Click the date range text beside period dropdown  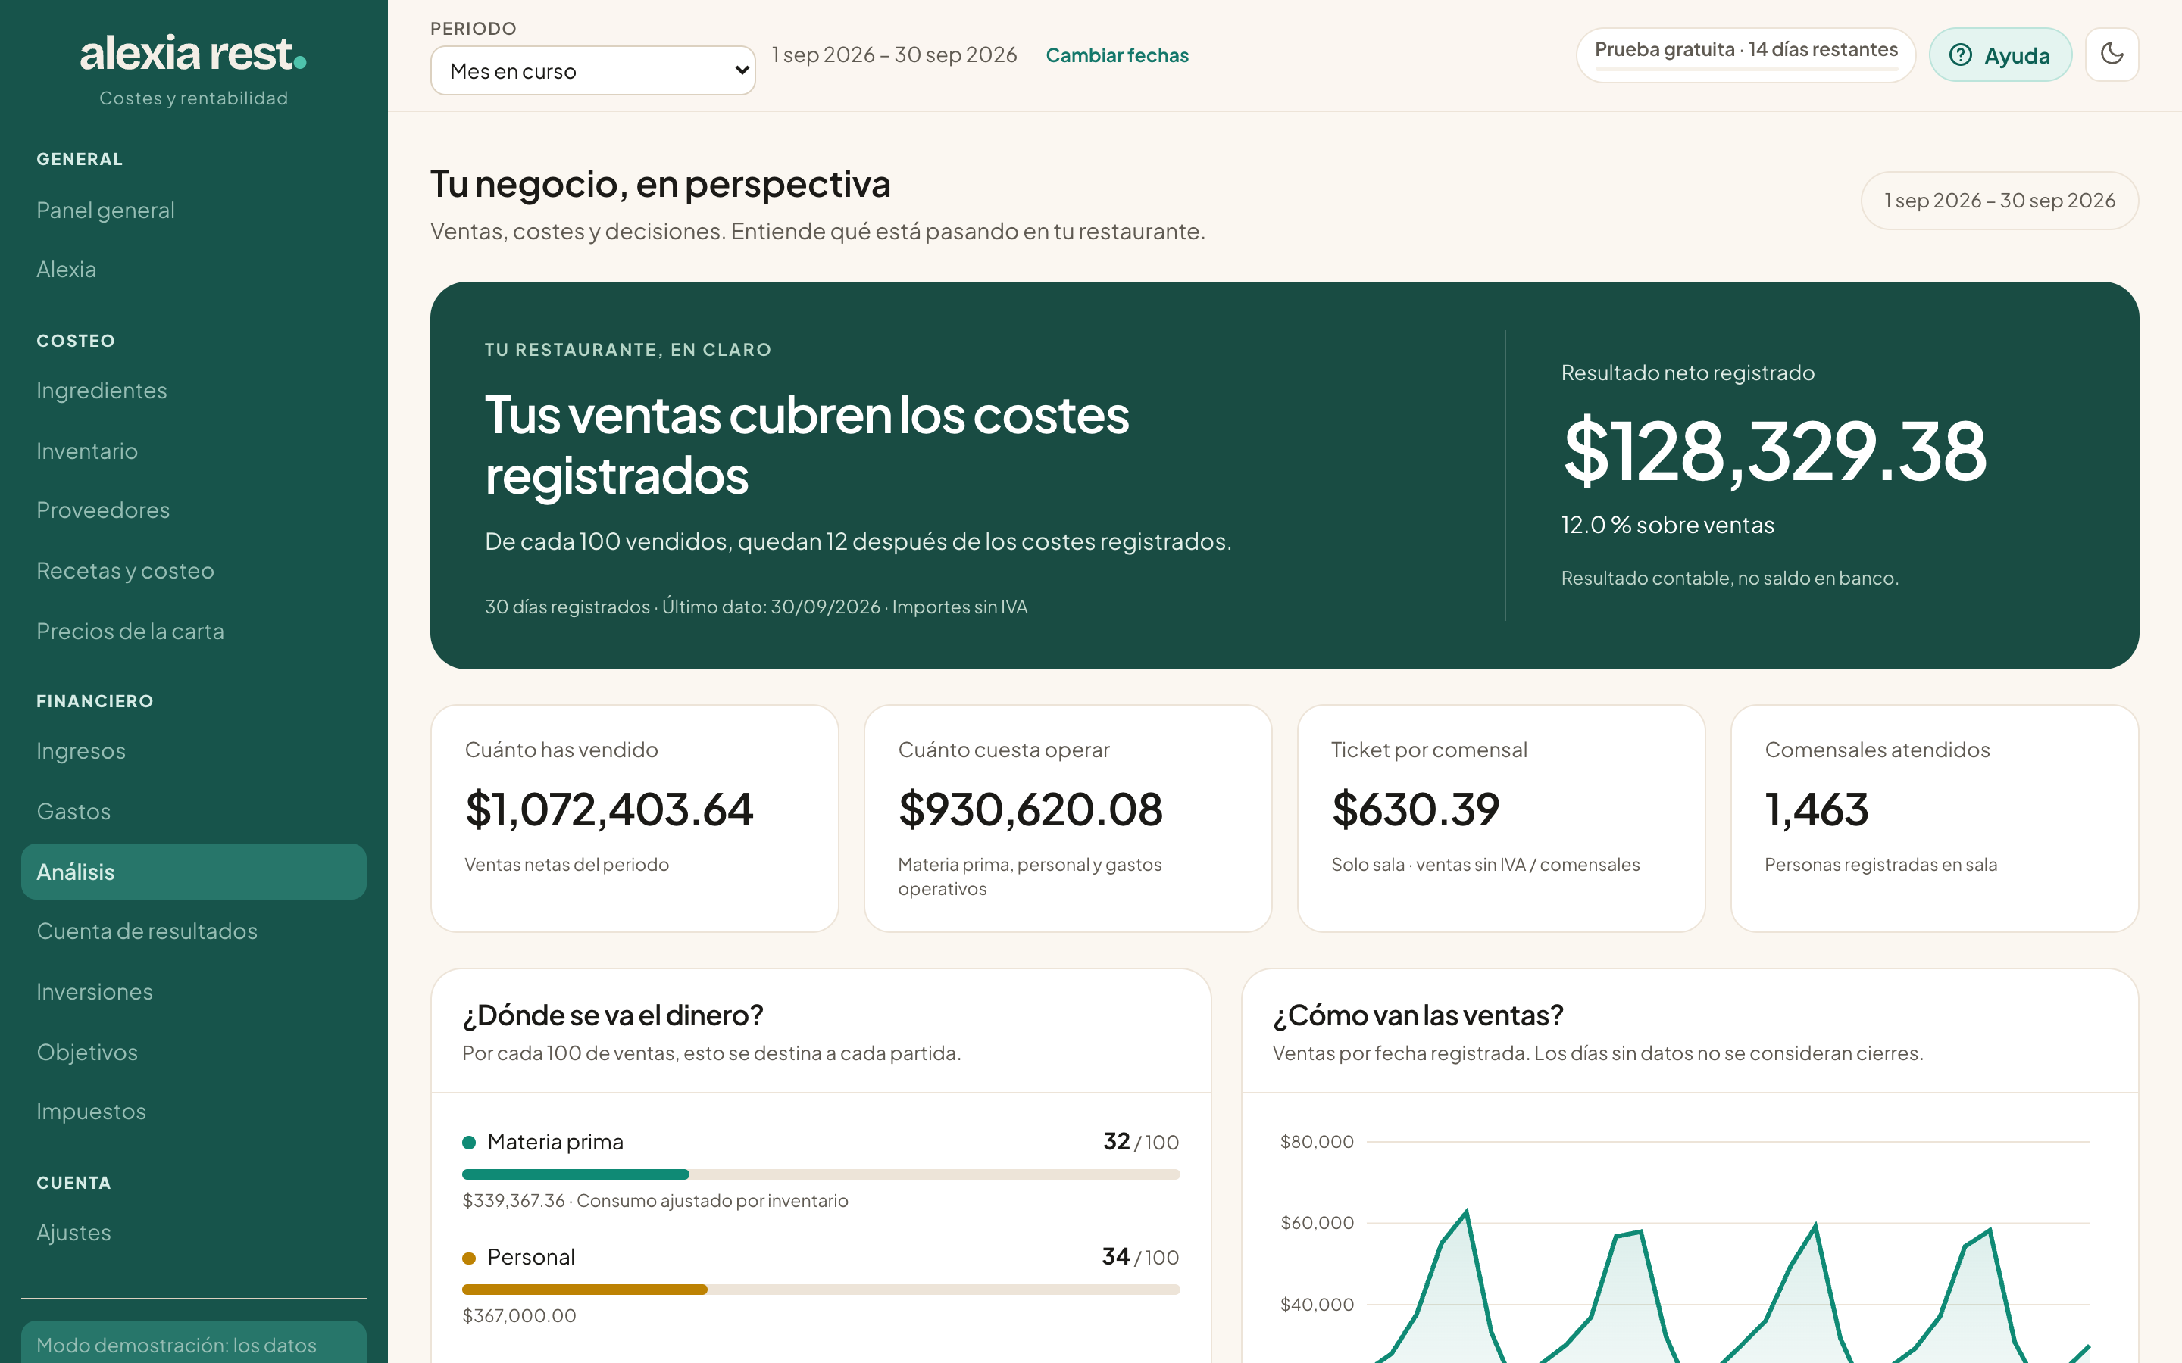895,55
